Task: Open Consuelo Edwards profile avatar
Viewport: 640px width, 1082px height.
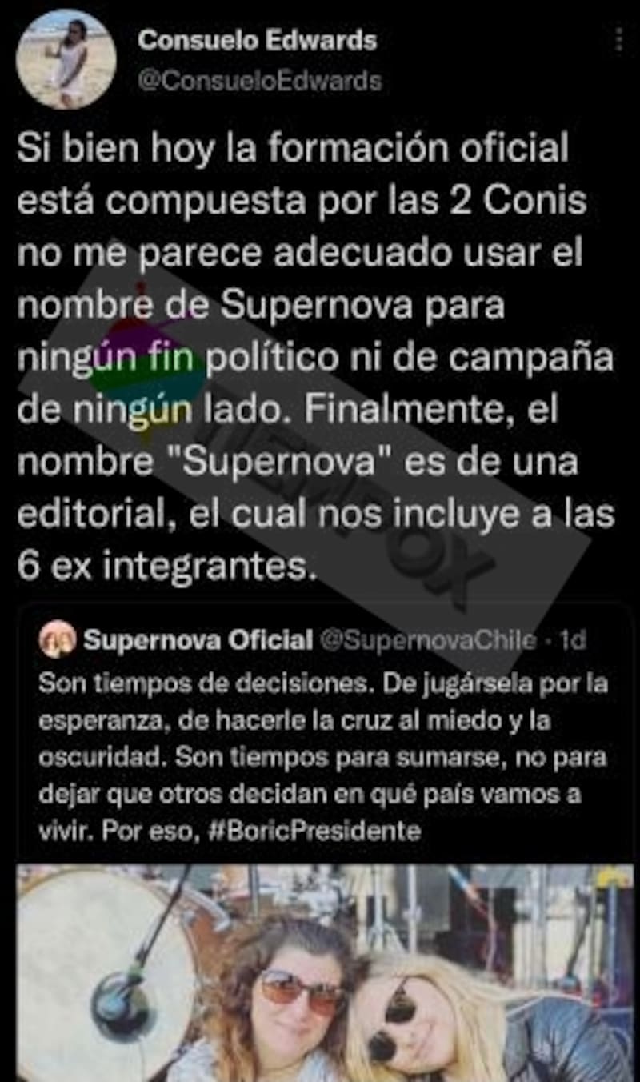Action: tap(66, 59)
